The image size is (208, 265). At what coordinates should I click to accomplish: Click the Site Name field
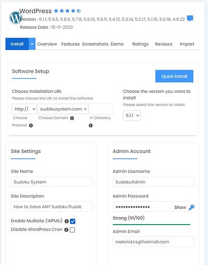tap(52, 182)
